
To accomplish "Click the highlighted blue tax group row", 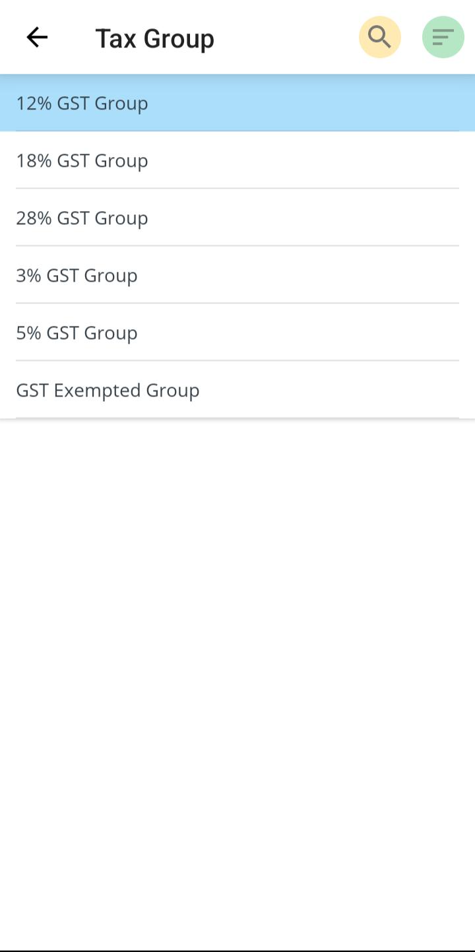I will tap(237, 104).
